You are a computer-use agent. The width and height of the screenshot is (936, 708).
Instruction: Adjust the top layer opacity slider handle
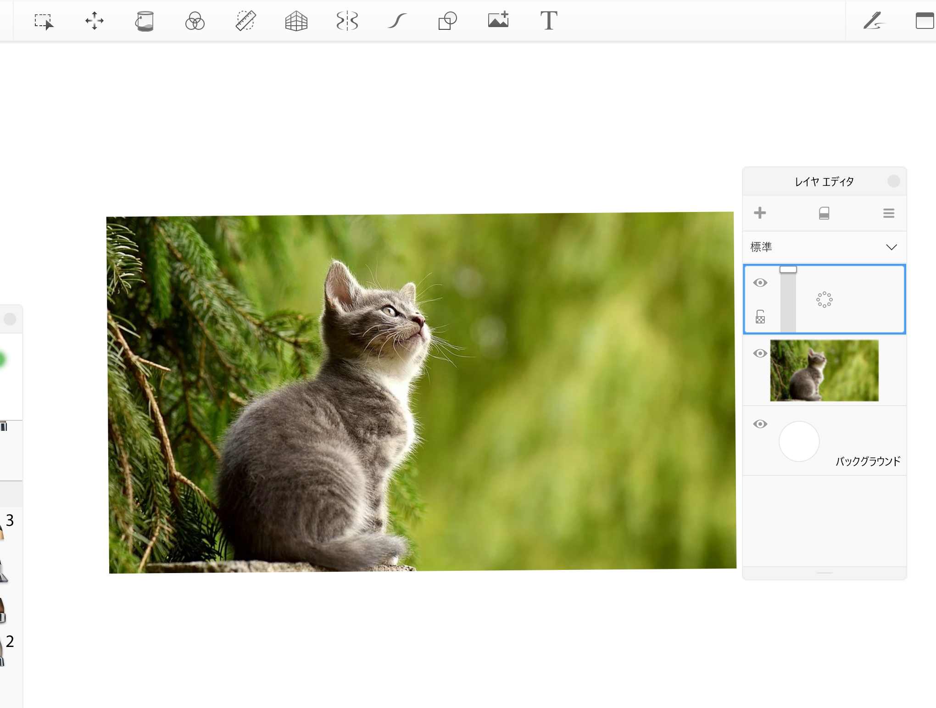[x=788, y=269]
